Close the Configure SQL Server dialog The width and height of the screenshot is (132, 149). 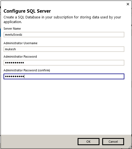(x=128, y=4)
